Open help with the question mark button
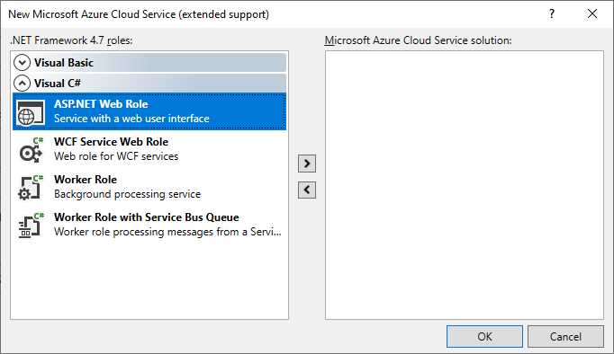This screenshot has height=354, width=614. point(551,14)
